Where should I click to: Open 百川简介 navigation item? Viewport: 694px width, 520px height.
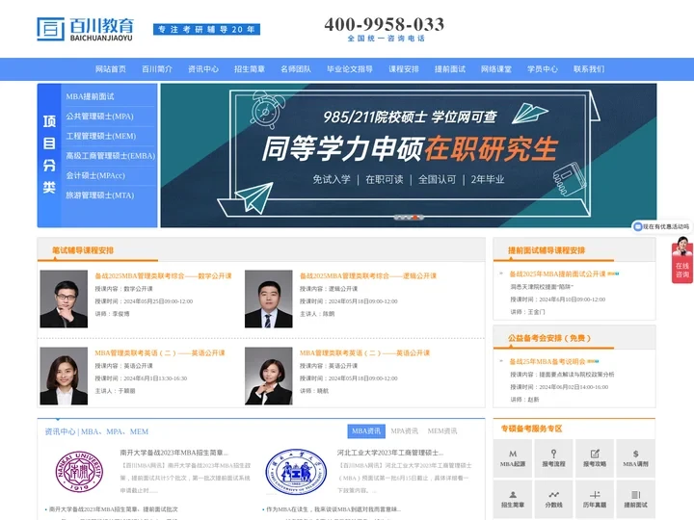157,69
